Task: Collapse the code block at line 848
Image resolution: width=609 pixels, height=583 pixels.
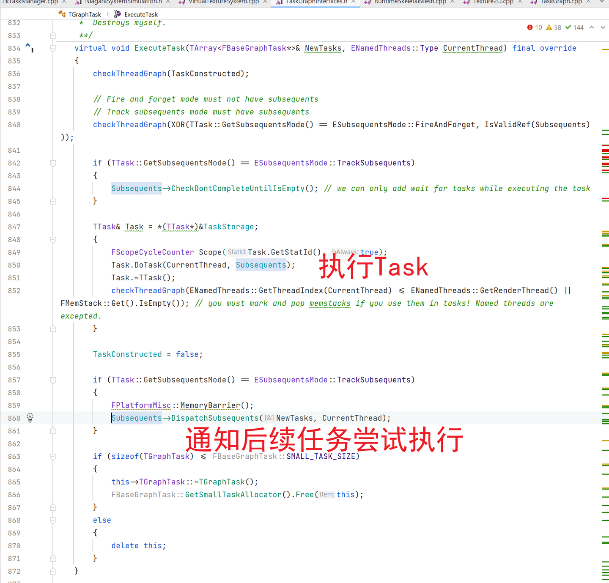Action: click(x=53, y=240)
